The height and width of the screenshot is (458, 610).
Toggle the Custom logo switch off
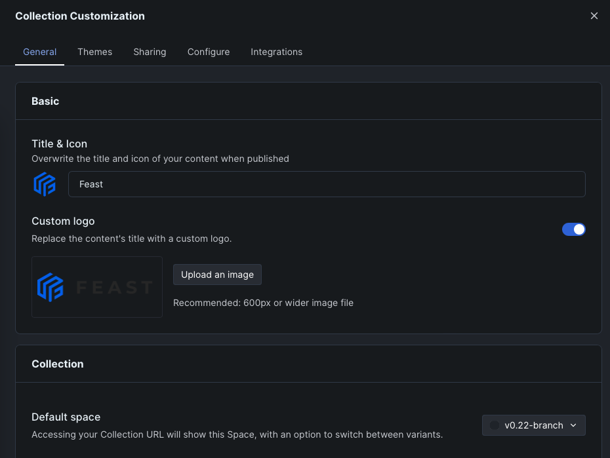coord(573,229)
